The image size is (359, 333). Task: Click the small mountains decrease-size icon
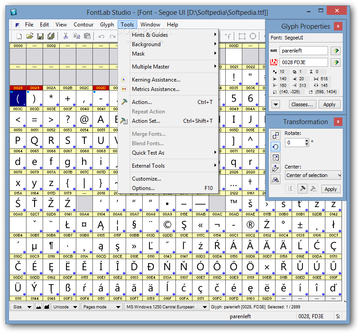point(39,307)
